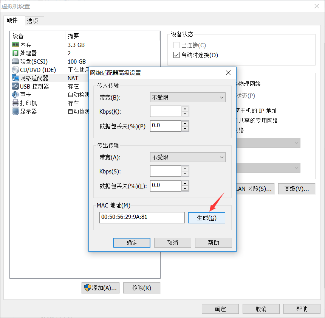Image resolution: width=325 pixels, height=318 pixels.
Task: Decrease incoming 数据包丢失(%)(P) value
Action: [185, 129]
